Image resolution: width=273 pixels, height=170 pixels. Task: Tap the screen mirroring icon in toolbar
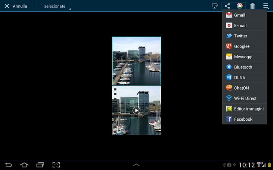click(x=215, y=6)
